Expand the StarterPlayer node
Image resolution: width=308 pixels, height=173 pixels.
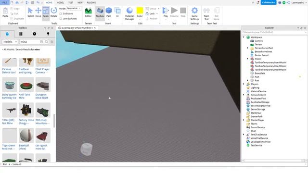click(244, 120)
